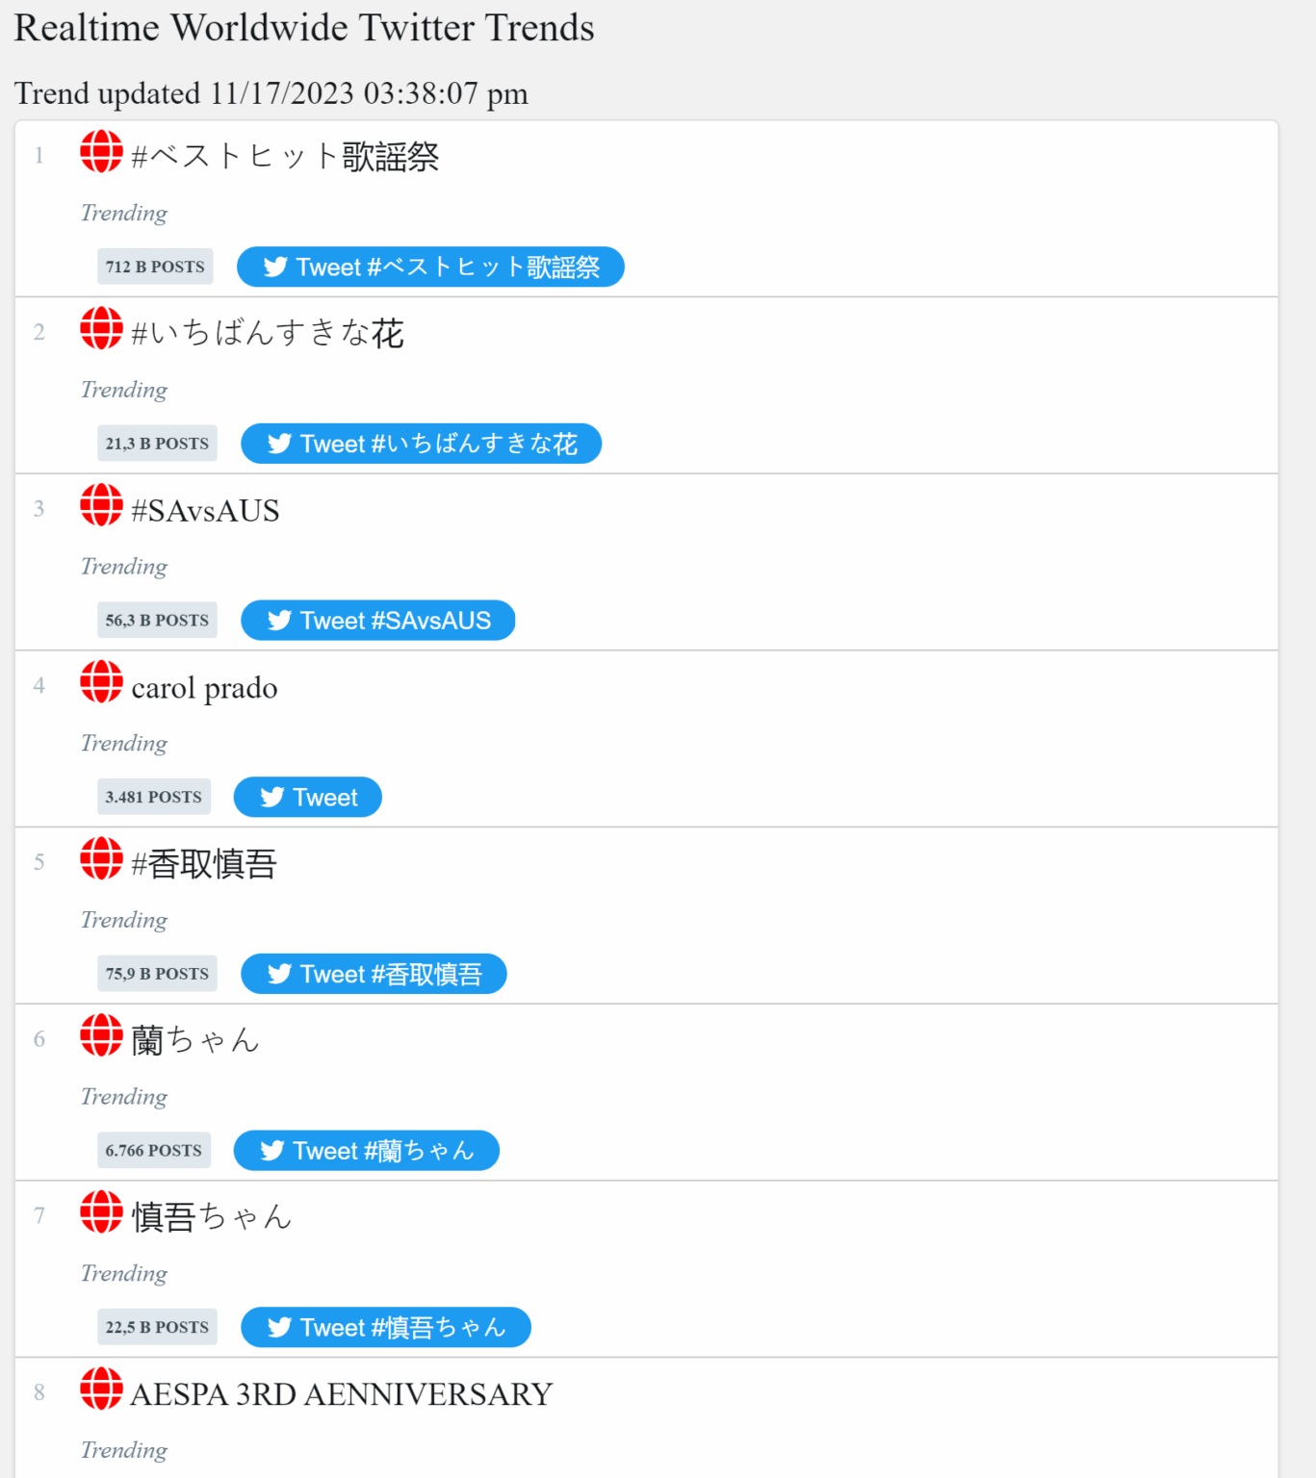Open the carol prado trend title

(x=204, y=688)
